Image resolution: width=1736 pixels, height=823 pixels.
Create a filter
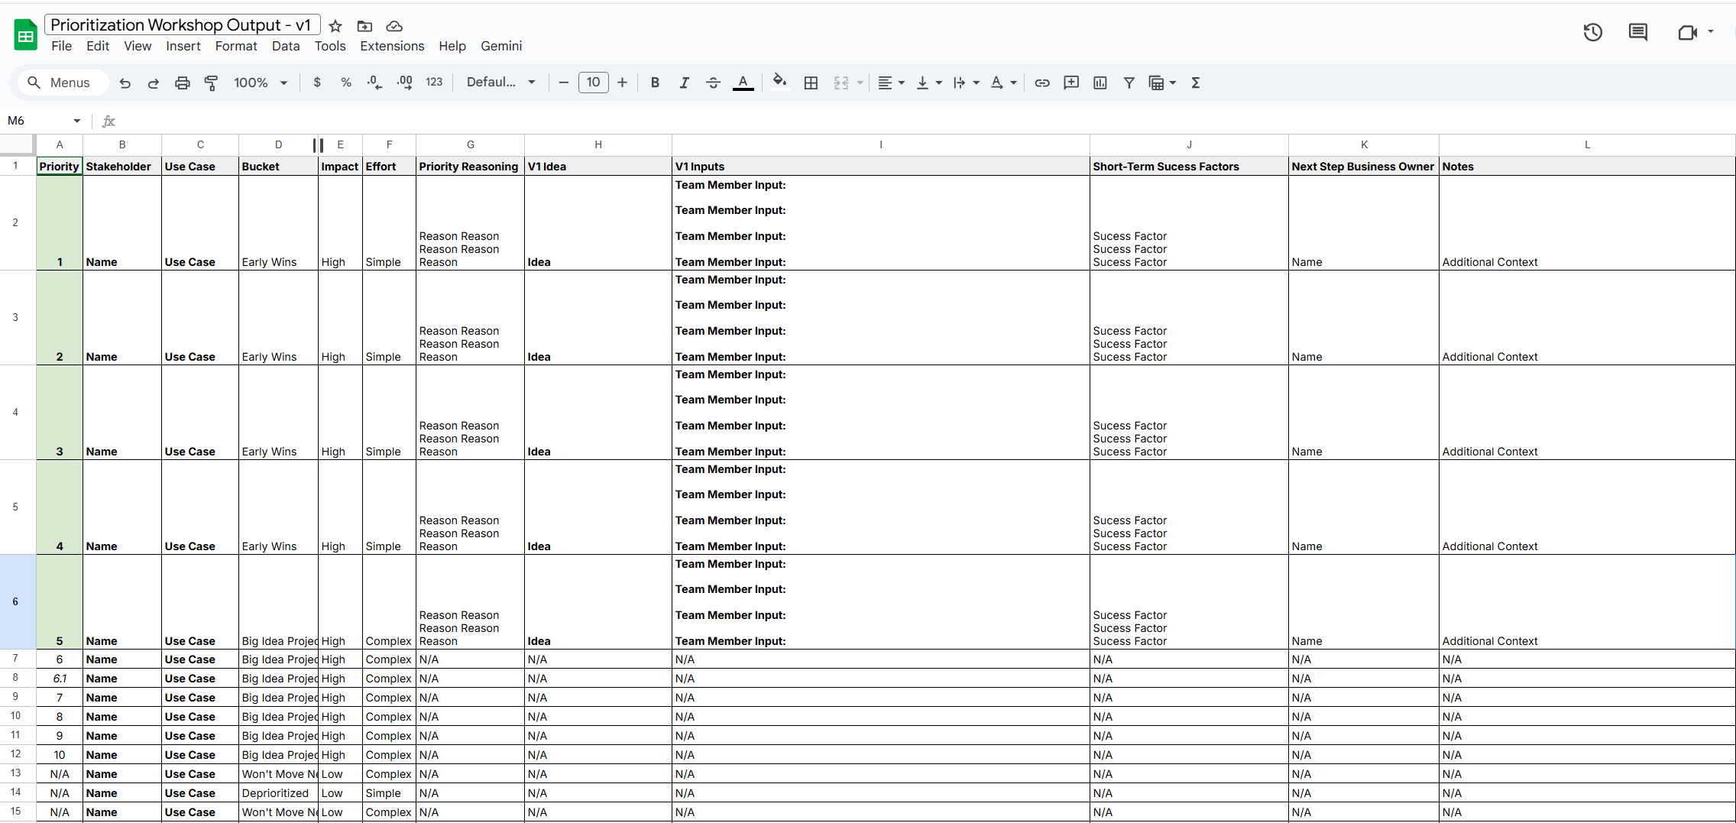tap(1129, 83)
